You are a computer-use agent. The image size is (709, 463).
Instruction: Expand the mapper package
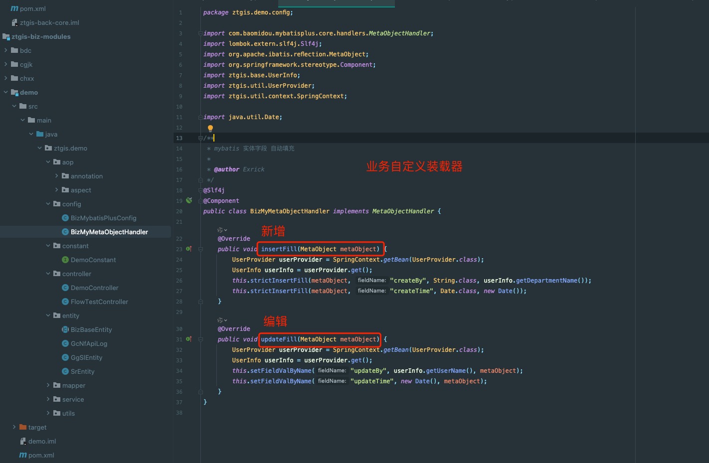(48, 385)
